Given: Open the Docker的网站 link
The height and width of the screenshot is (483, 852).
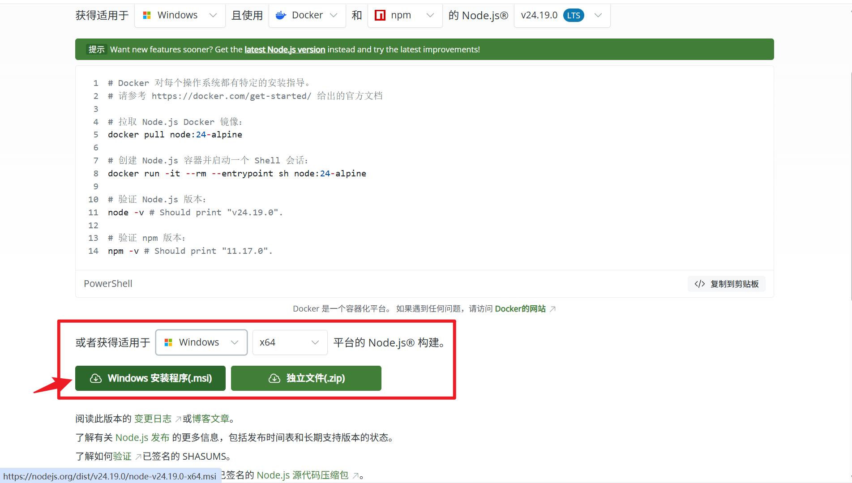Looking at the screenshot, I should coord(520,309).
